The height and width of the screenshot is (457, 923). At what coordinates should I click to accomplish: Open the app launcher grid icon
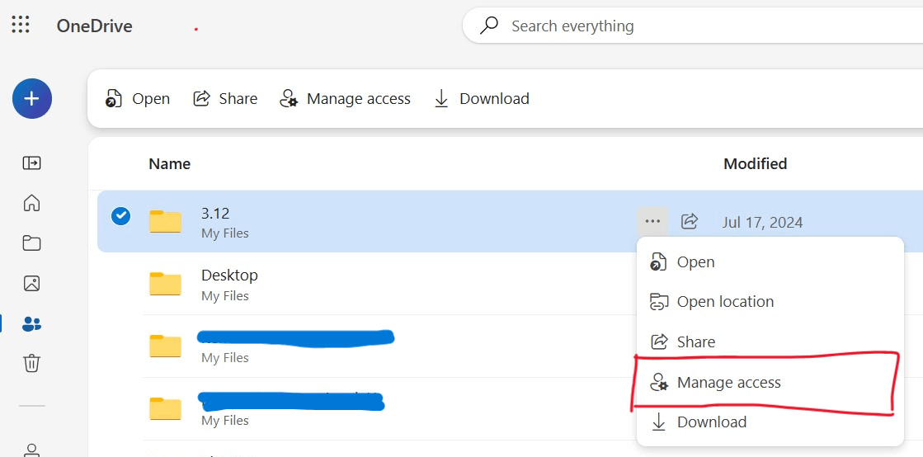[21, 24]
